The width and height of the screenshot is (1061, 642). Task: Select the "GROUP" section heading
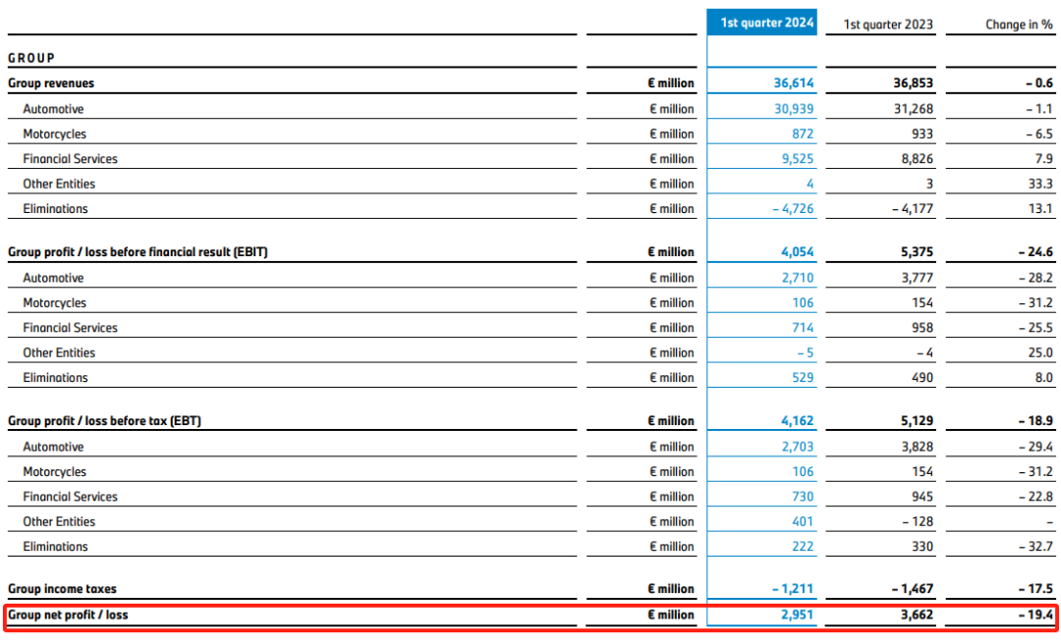pos(31,58)
